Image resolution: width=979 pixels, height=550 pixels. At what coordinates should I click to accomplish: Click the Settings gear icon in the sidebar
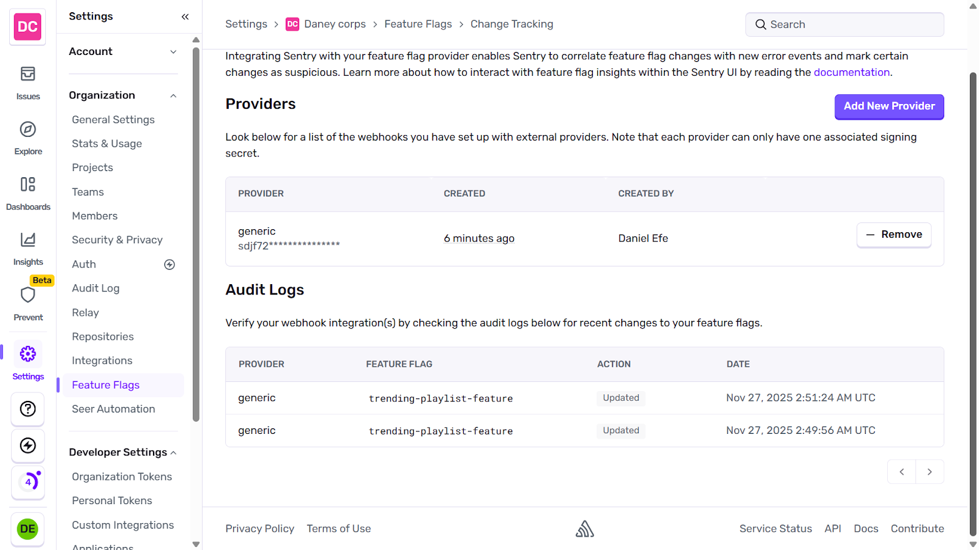pos(28,353)
